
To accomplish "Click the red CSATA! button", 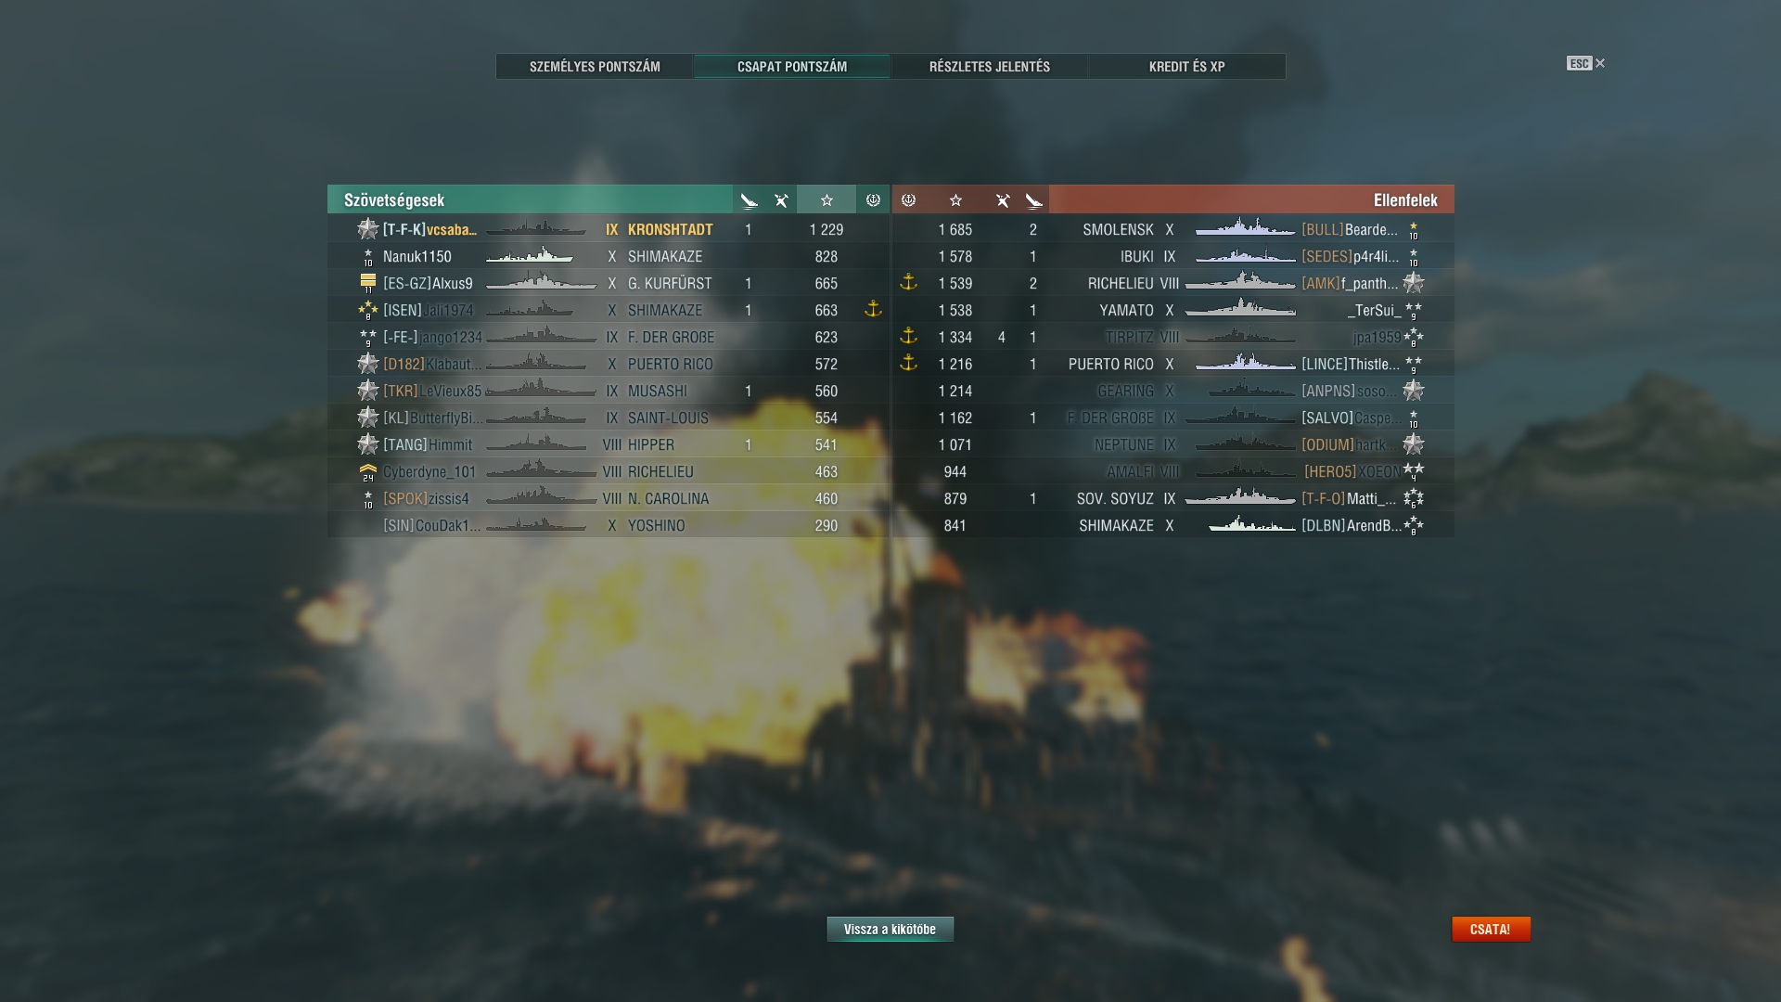I will tap(1491, 930).
